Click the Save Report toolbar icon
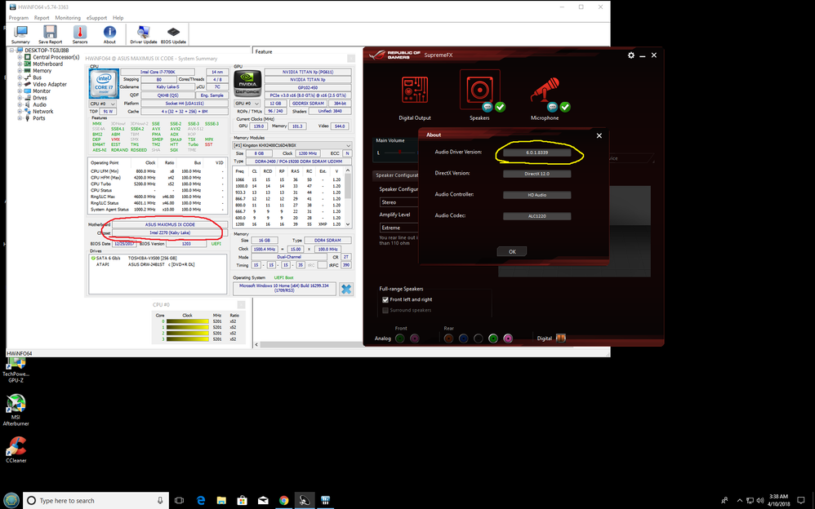This screenshot has height=509, width=815. (50, 35)
